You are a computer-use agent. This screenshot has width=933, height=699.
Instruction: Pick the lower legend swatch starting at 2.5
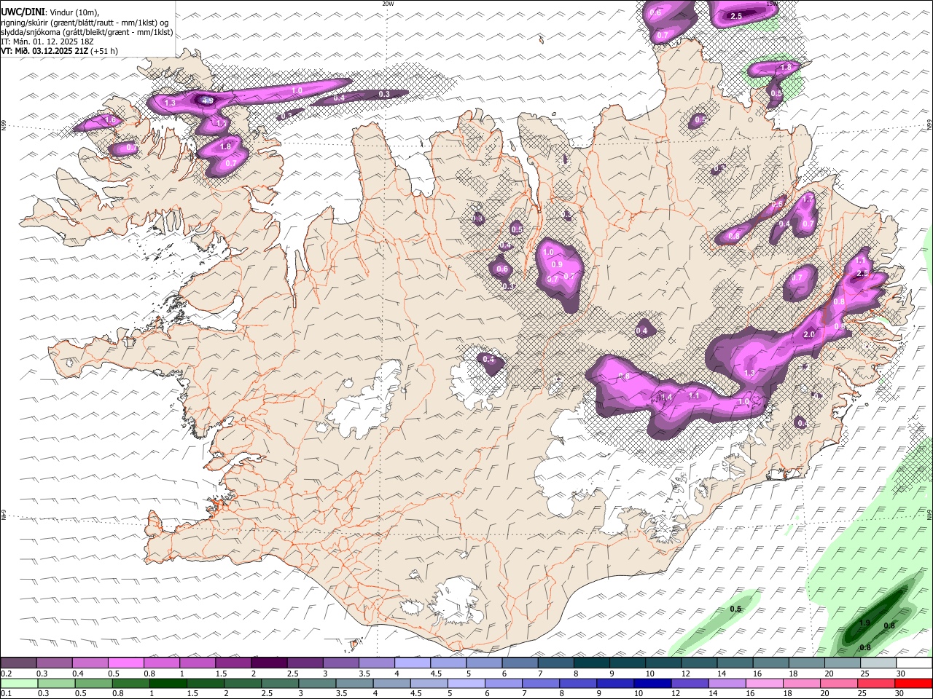280,683
